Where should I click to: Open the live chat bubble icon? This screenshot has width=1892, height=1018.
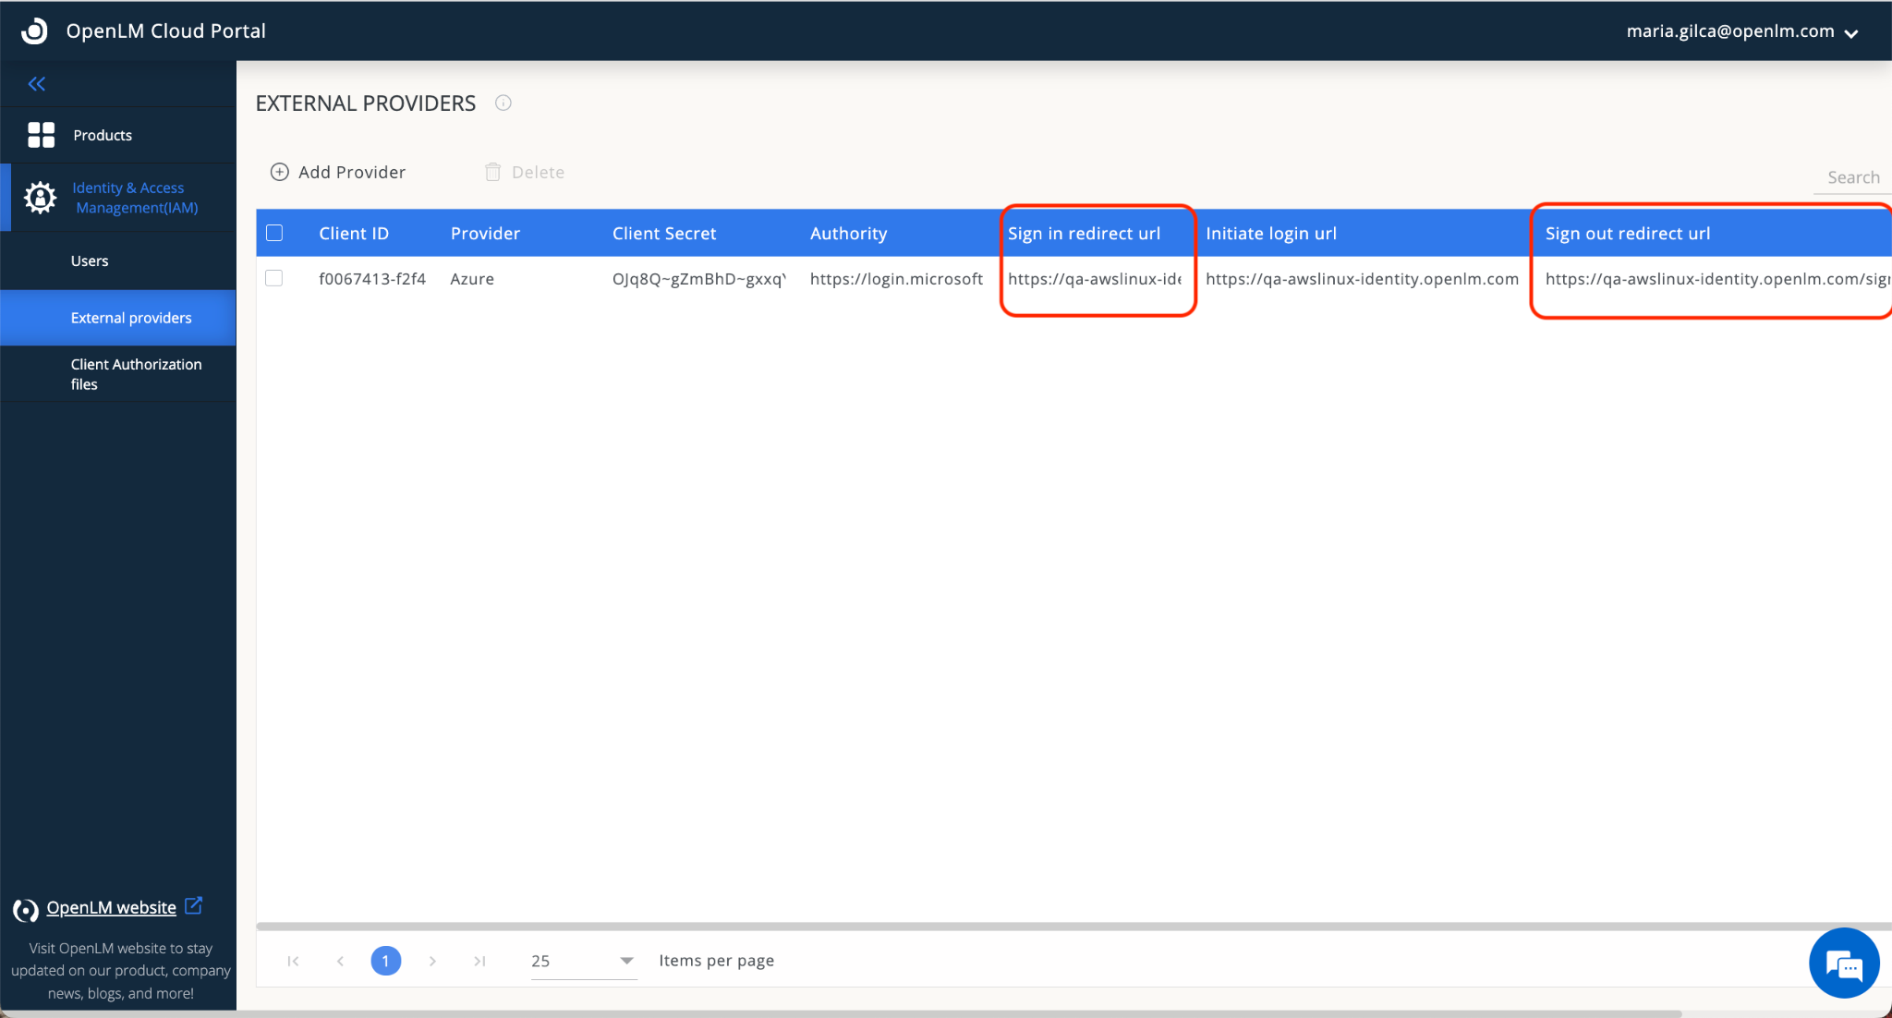click(x=1843, y=963)
